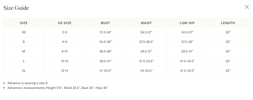The width and height of the screenshot is (253, 100).
Task: Click waist value 34-35.5"
Action: 146,71
